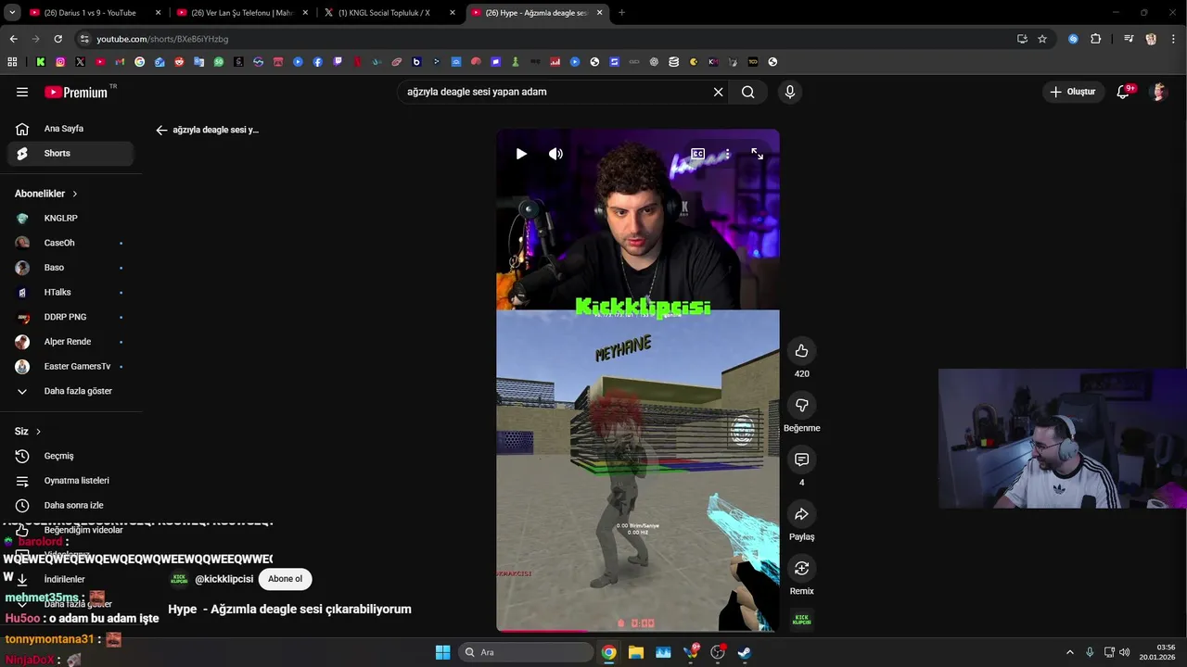
Task: Open Baso subscription channel
Action: [70, 268]
